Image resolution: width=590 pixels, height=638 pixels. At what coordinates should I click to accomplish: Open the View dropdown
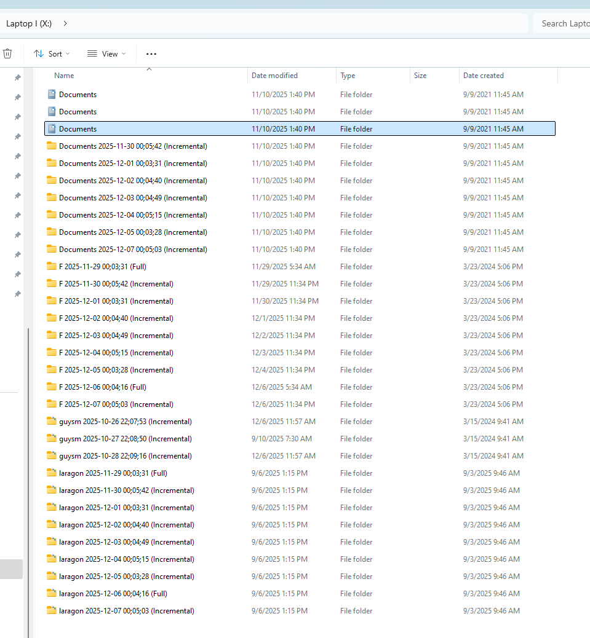pos(106,54)
